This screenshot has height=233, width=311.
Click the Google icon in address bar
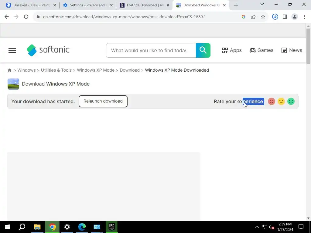tap(244, 17)
